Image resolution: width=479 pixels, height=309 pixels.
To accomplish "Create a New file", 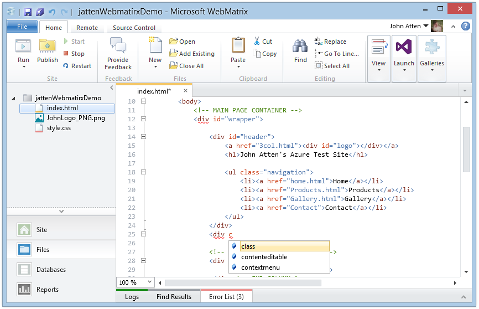I will [x=155, y=46].
